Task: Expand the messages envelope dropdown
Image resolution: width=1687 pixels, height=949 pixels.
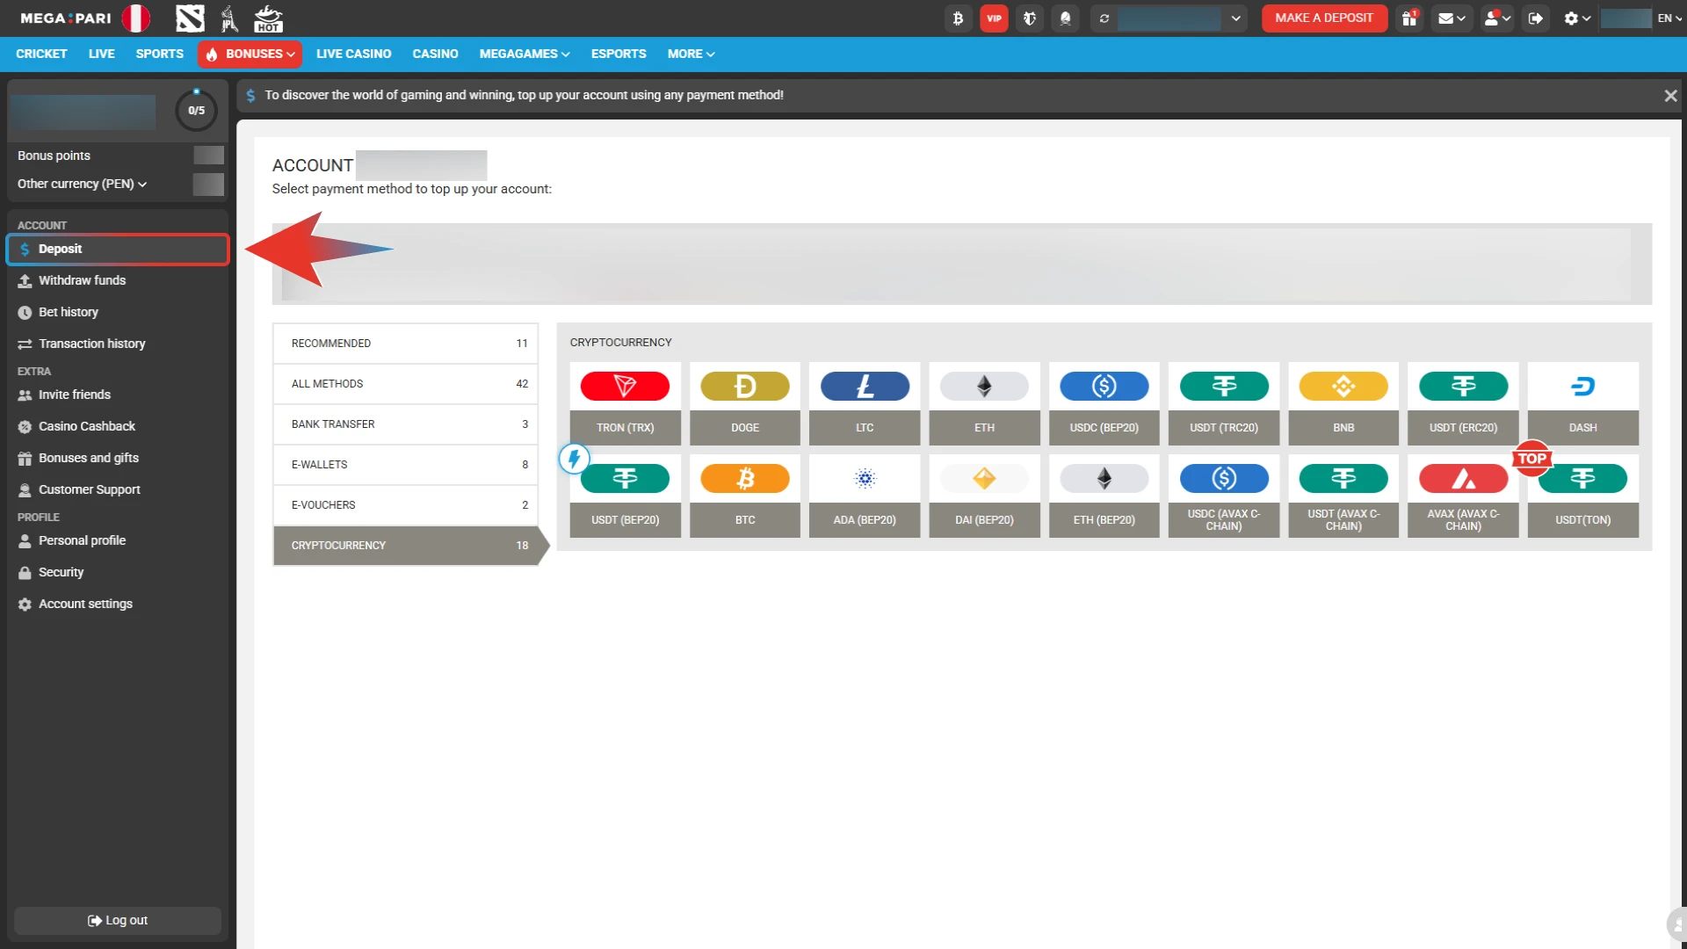Action: [1452, 18]
